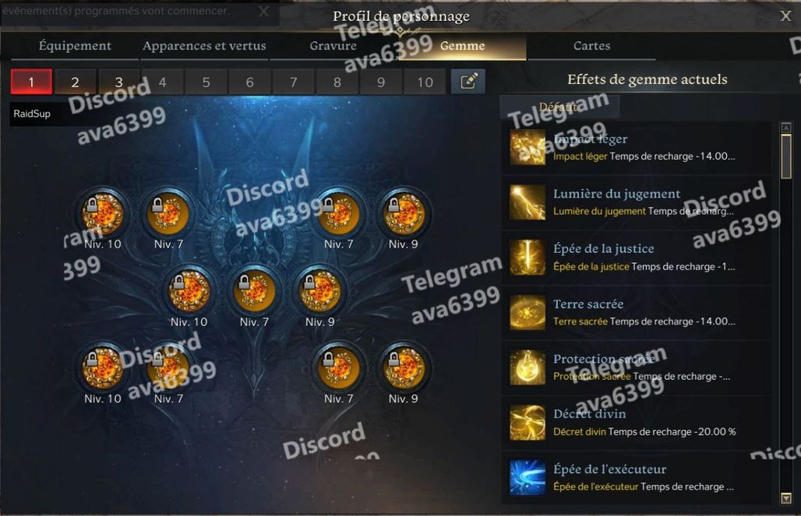This screenshot has height=516, width=801.
Task: Select the Épée de la justice skill icon
Action: 528,258
